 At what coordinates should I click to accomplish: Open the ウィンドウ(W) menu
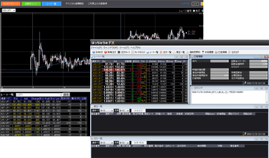click(110, 47)
